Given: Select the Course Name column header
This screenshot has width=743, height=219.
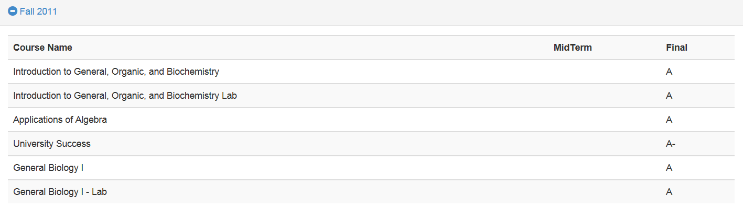Looking at the screenshot, I should 43,48.
